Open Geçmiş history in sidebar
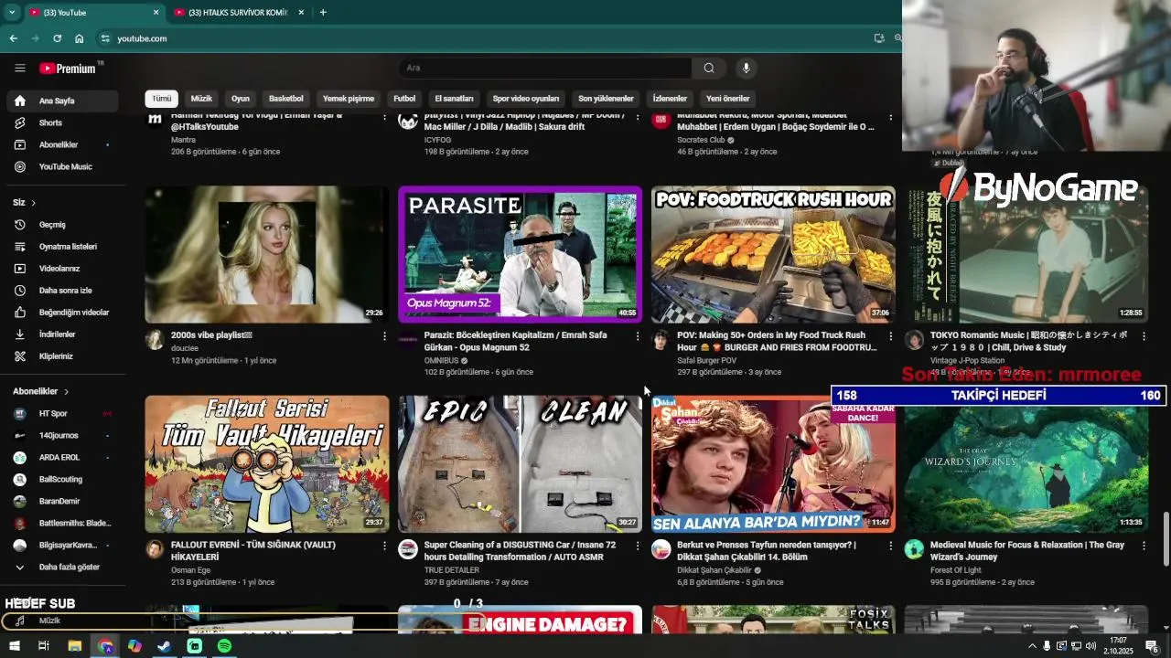 pyautogui.click(x=63, y=225)
